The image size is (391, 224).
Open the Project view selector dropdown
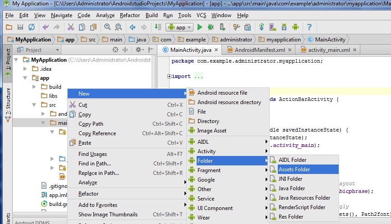(57, 50)
